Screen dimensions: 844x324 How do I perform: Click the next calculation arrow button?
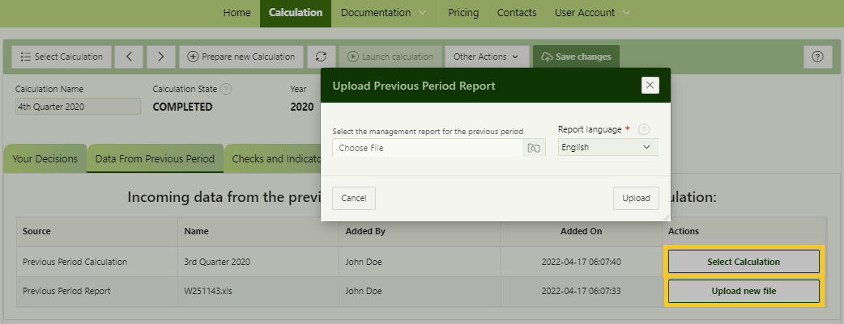coord(160,57)
